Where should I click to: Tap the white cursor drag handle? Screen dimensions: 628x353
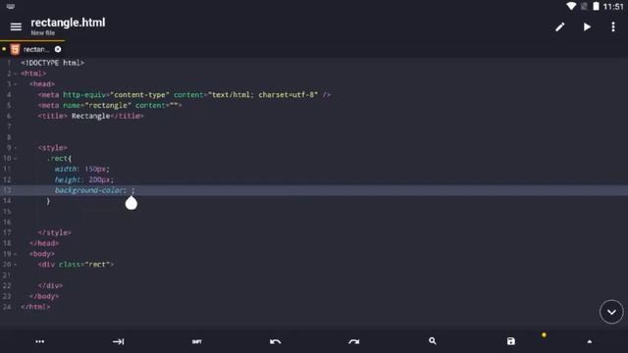click(x=131, y=203)
